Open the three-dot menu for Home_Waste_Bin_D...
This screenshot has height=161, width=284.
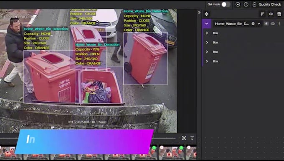279,23
